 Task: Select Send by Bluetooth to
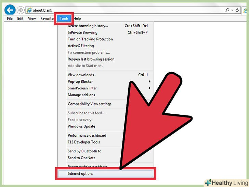[84, 151]
